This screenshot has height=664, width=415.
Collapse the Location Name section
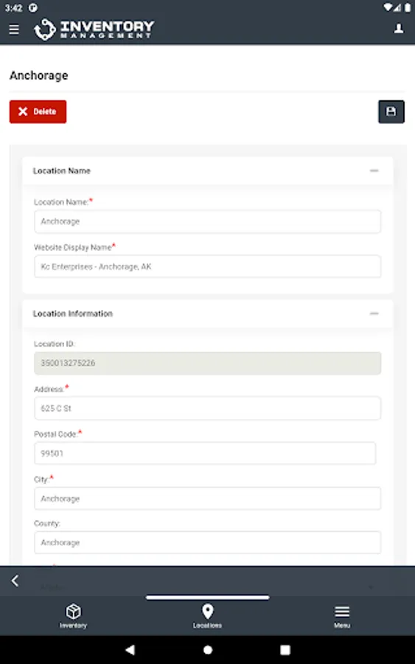374,170
